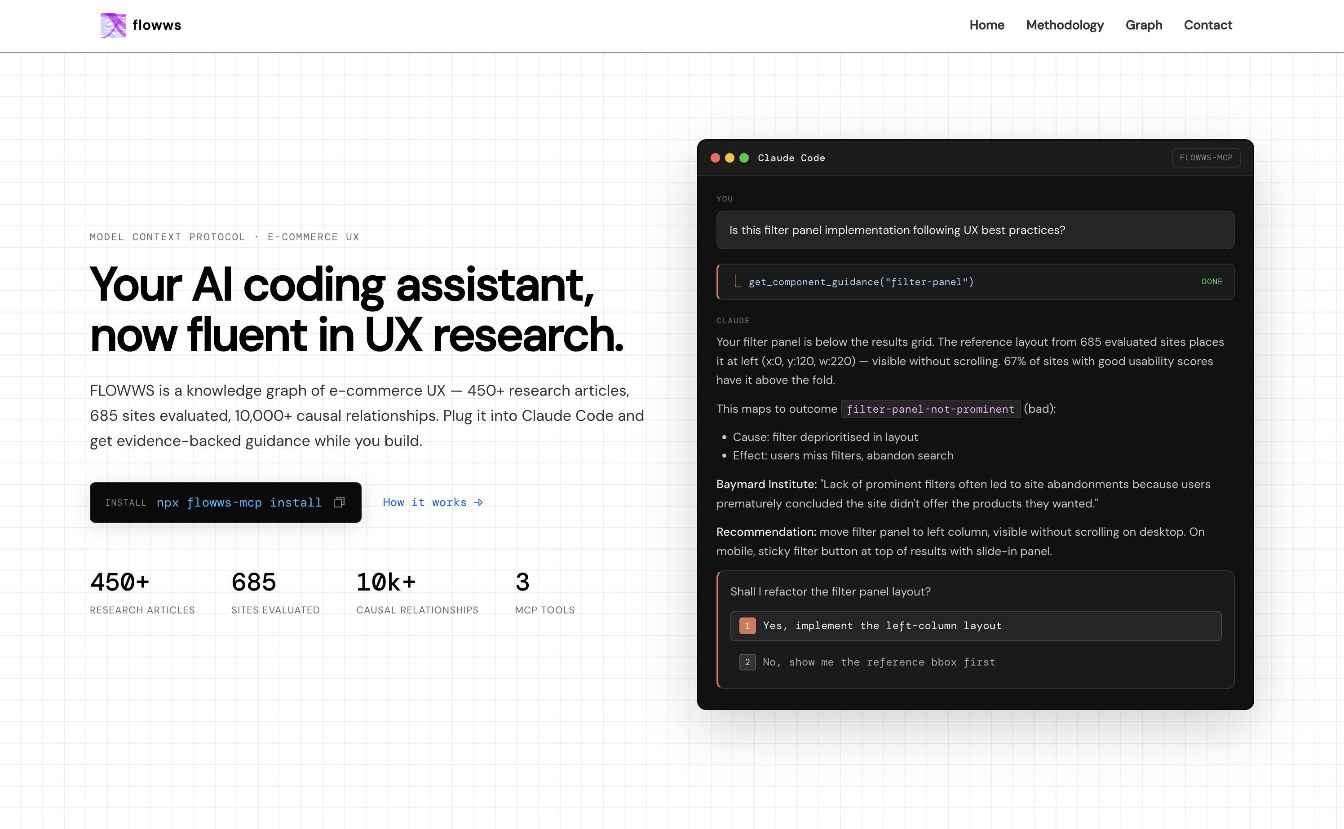The image size is (1344, 829).
Task: Click the 'filter-panel-not-prominent' code tag
Action: [930, 409]
